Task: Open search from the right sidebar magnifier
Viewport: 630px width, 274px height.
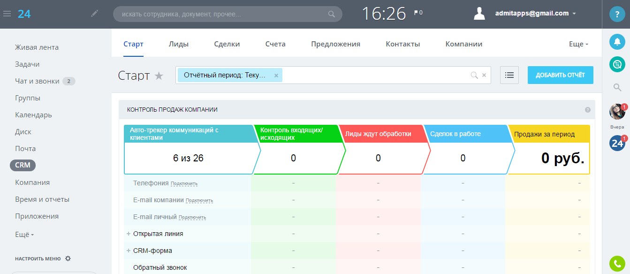Action: 617,86
